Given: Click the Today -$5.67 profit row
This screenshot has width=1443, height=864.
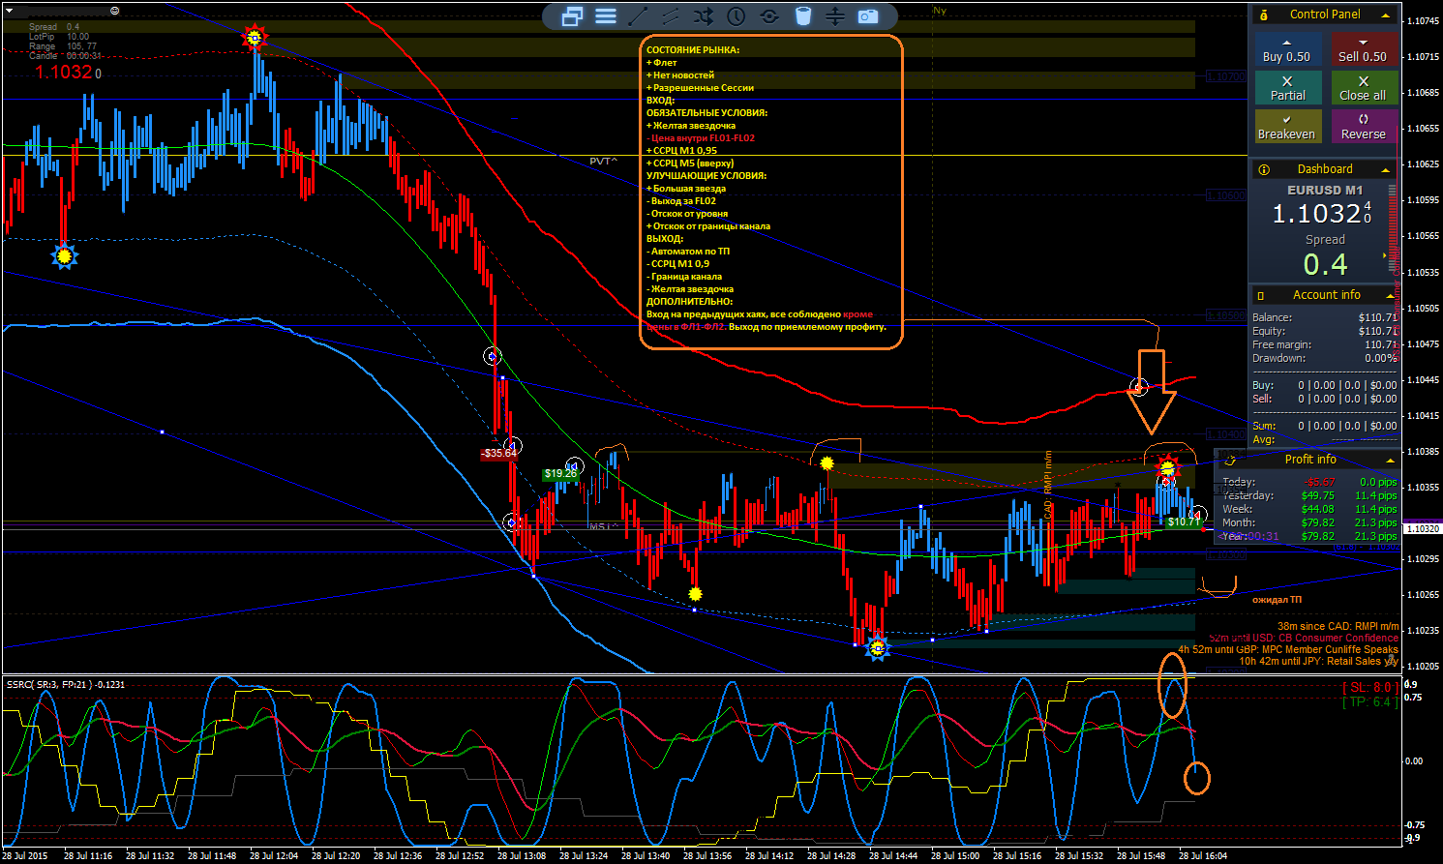Looking at the screenshot, I should pos(1308,482).
